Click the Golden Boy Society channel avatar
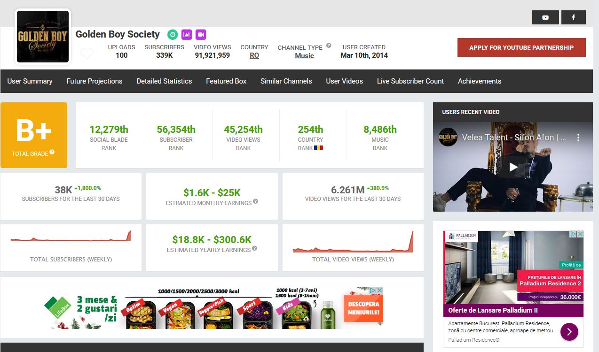 point(43,37)
